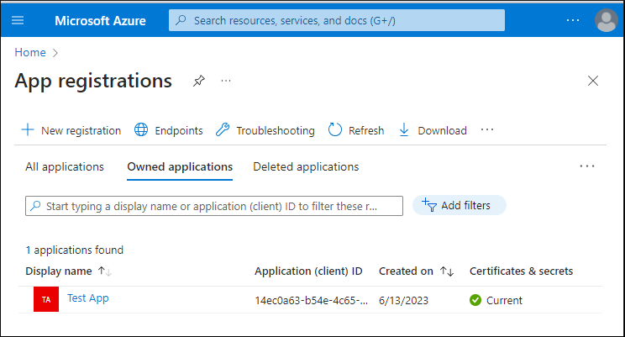Open the top bar ellipsis menu
625x337 pixels.
pos(573,20)
